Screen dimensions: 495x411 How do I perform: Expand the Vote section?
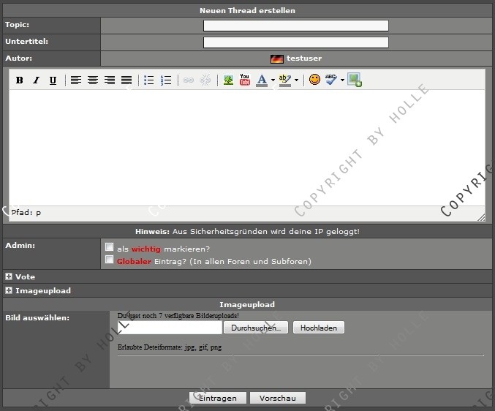click(9, 277)
